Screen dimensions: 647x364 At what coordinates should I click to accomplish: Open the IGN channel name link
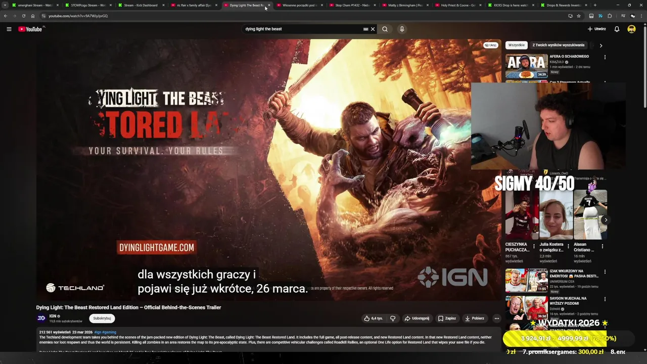(53, 316)
